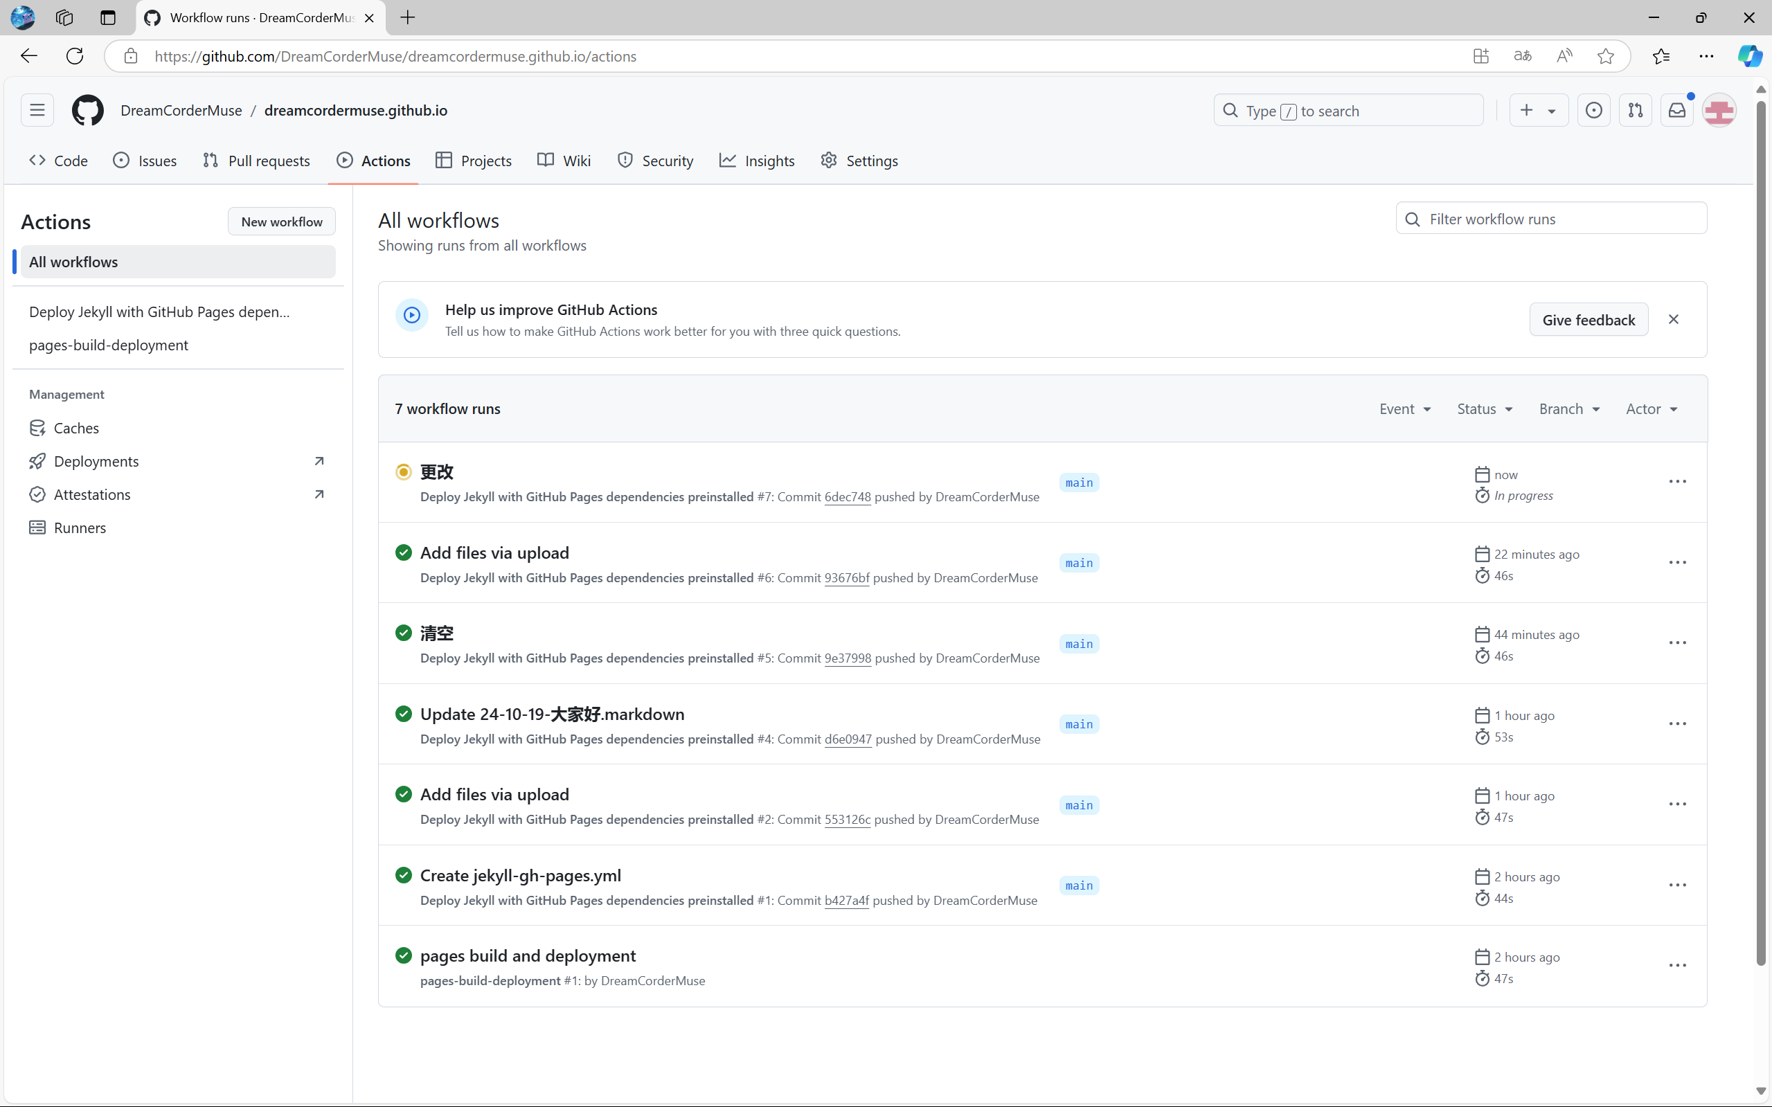Click the page vertical scrollbar
The height and width of the screenshot is (1107, 1772).
pyautogui.click(x=1760, y=534)
